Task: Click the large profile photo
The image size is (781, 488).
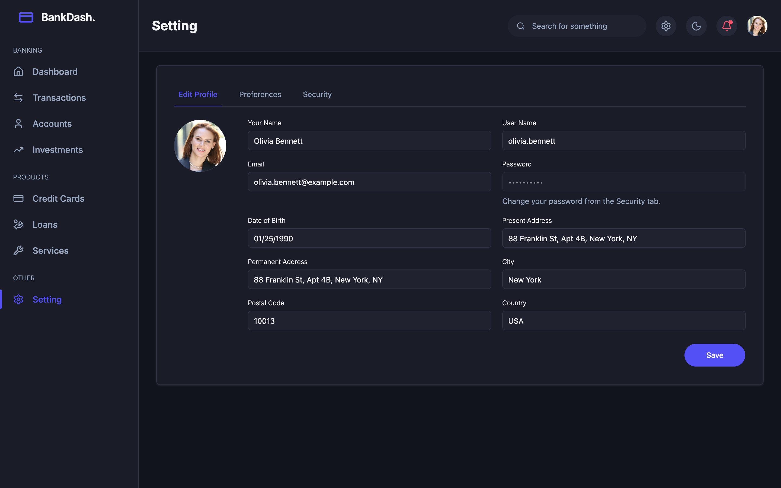Action: 200,146
